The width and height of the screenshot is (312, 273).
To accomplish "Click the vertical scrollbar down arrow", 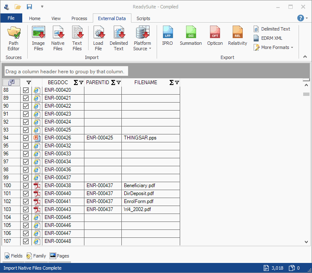I will (x=306, y=242).
